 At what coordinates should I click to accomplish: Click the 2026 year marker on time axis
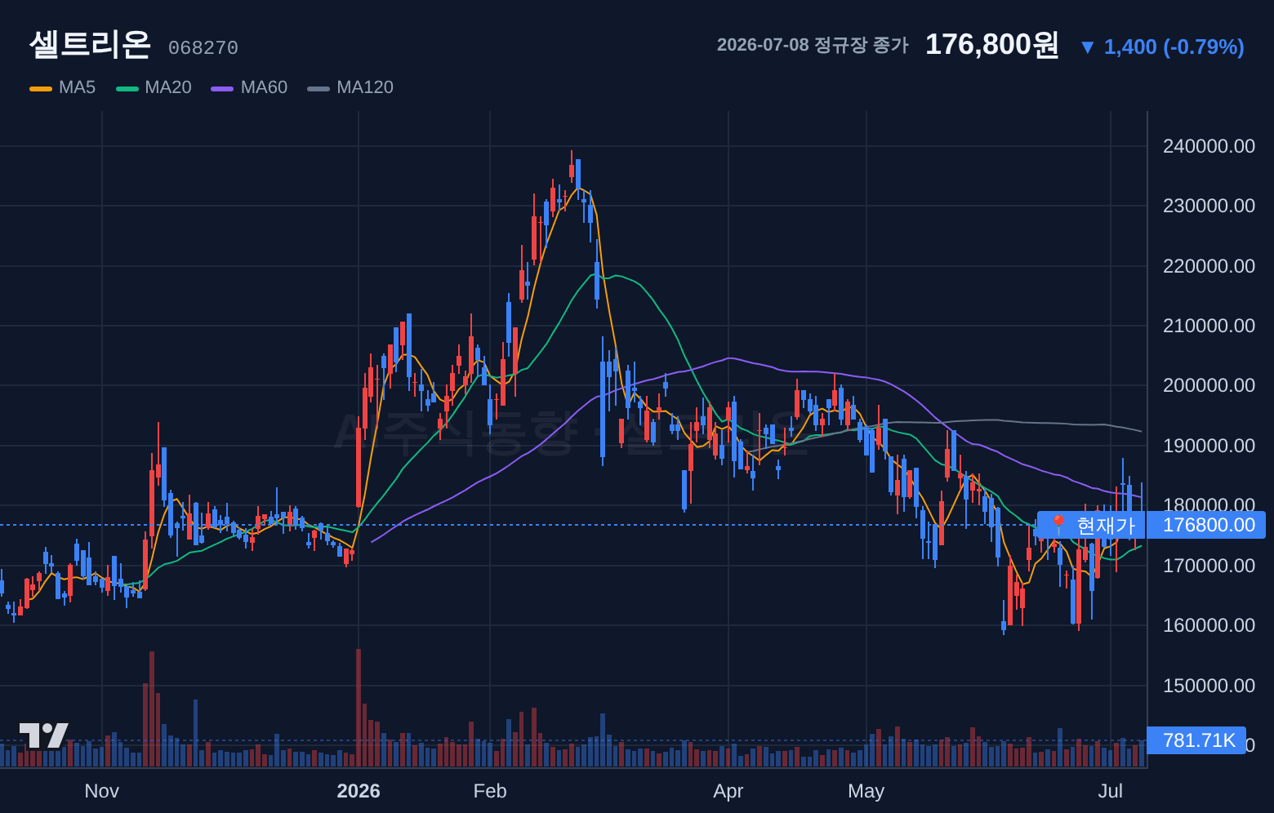click(x=359, y=791)
